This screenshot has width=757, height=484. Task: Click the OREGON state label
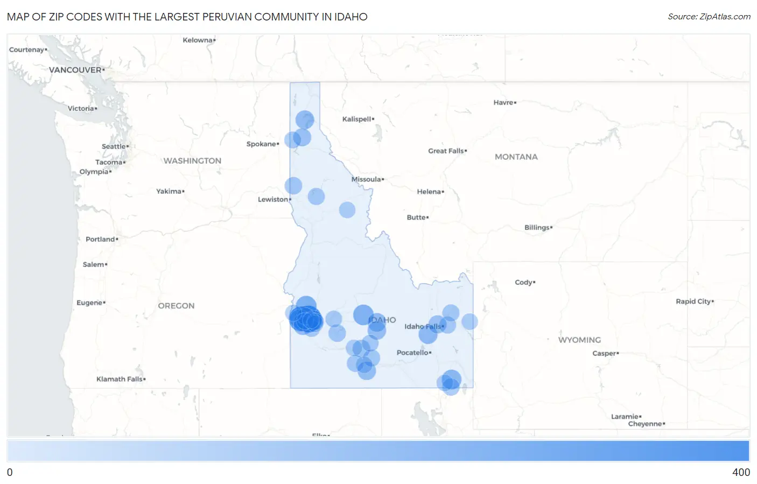(x=176, y=305)
